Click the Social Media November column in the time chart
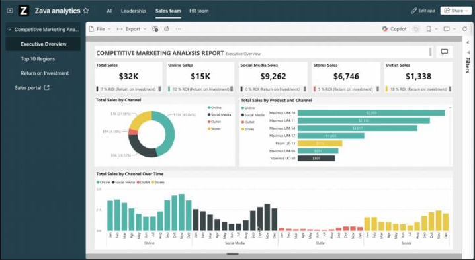 (x=267, y=217)
